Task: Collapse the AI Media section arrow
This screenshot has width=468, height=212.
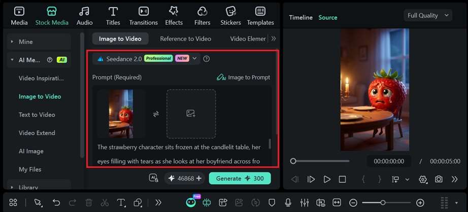Action: pos(12,60)
